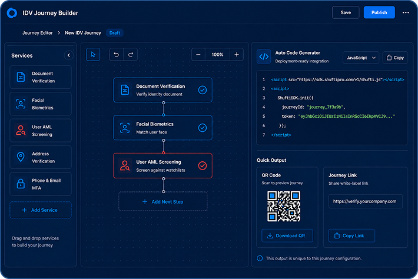Click the download arrow icon on Download QR
Viewport: 418px width, 279px height.
(270, 235)
